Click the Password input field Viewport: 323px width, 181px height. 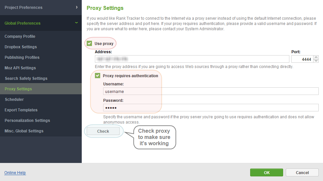[211, 107]
